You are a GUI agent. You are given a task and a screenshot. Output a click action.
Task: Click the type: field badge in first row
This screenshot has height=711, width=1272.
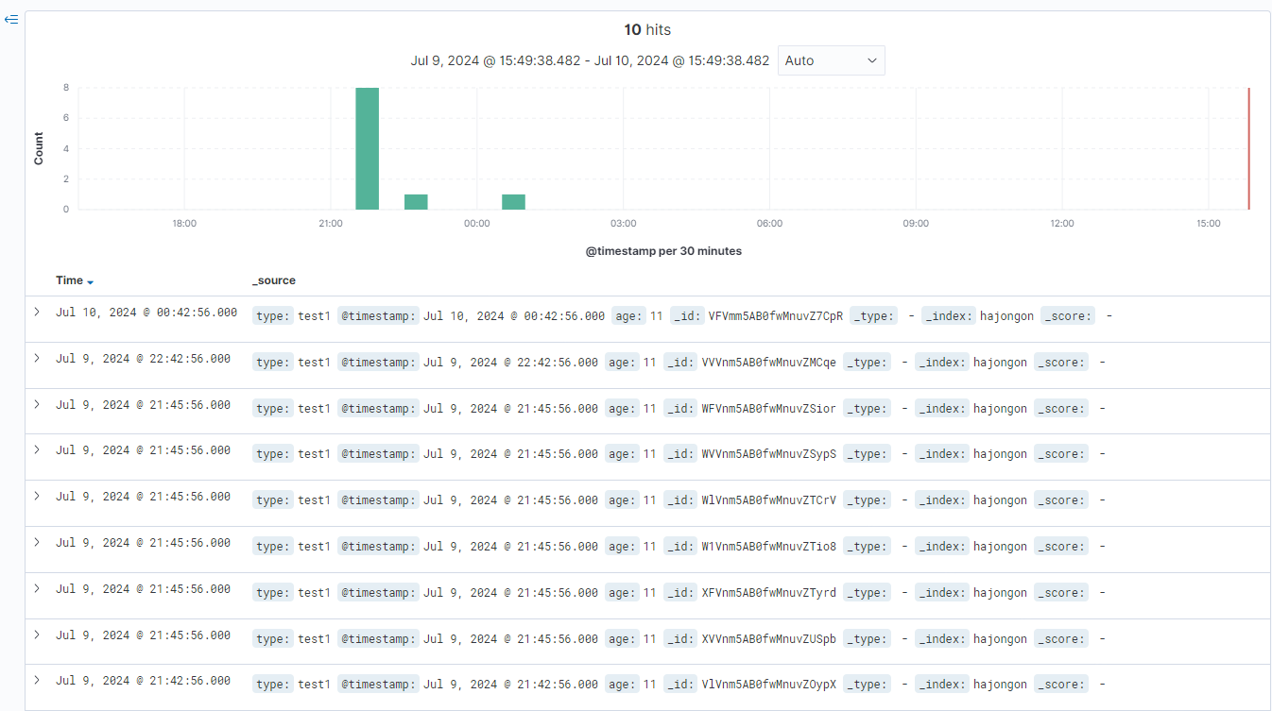(x=272, y=315)
